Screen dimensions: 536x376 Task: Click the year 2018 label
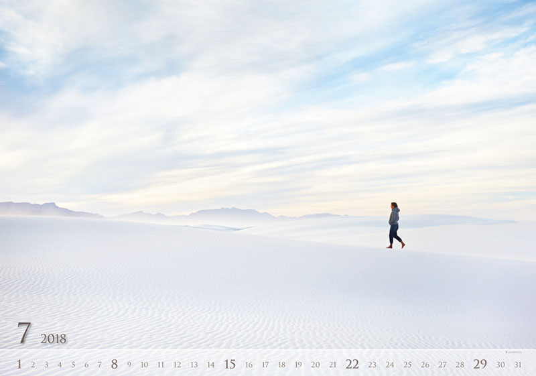tap(54, 338)
